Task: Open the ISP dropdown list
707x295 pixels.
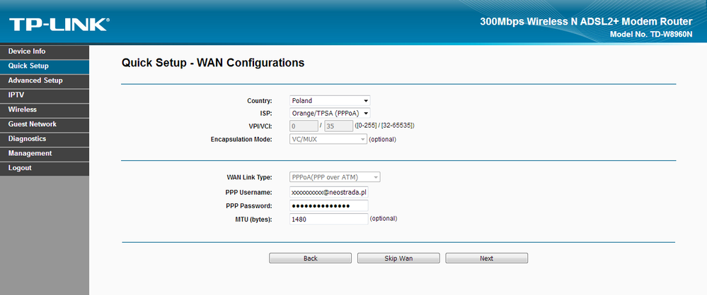Action: click(330, 113)
